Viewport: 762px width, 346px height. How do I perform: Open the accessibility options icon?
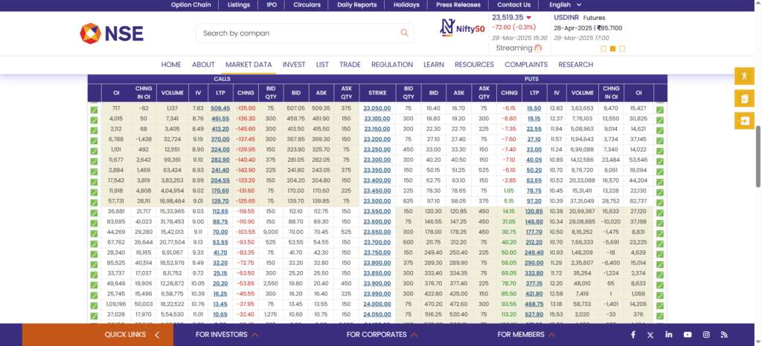744,76
